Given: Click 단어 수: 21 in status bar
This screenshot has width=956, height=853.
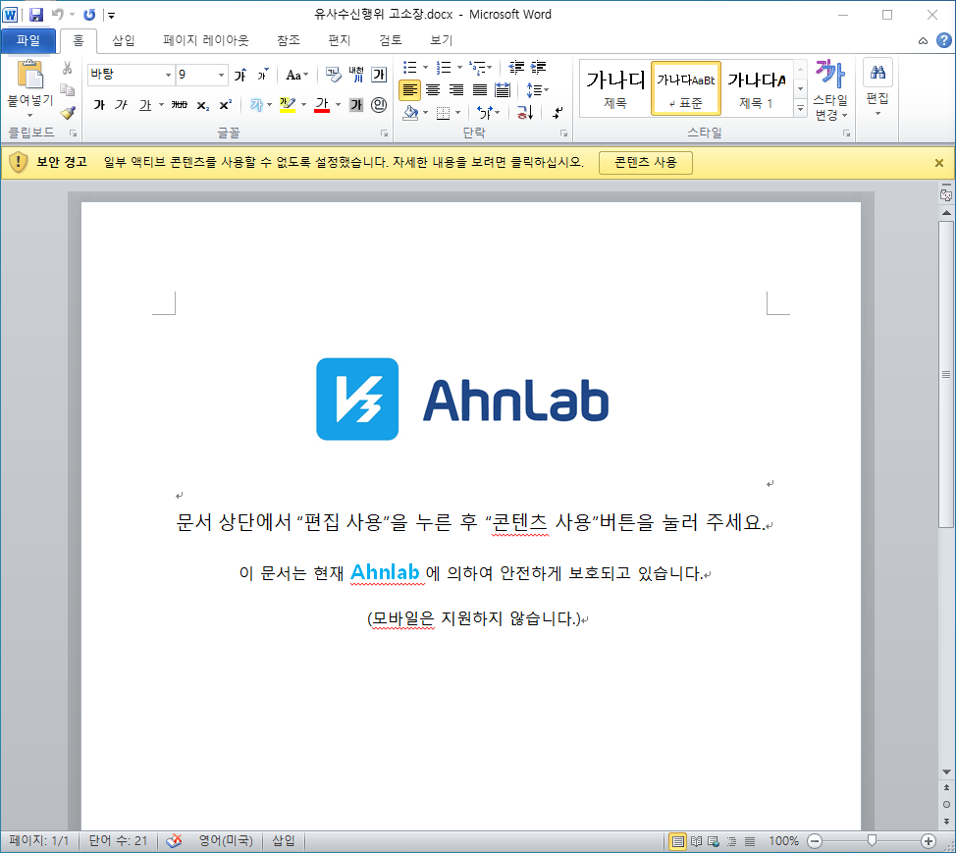Looking at the screenshot, I should click(119, 841).
